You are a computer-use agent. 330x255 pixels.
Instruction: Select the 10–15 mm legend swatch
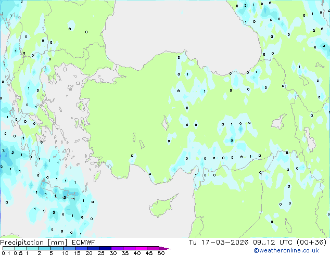(x=69, y=248)
